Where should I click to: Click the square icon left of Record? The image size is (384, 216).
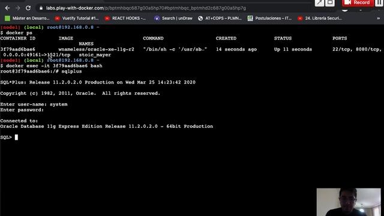[330, 2]
